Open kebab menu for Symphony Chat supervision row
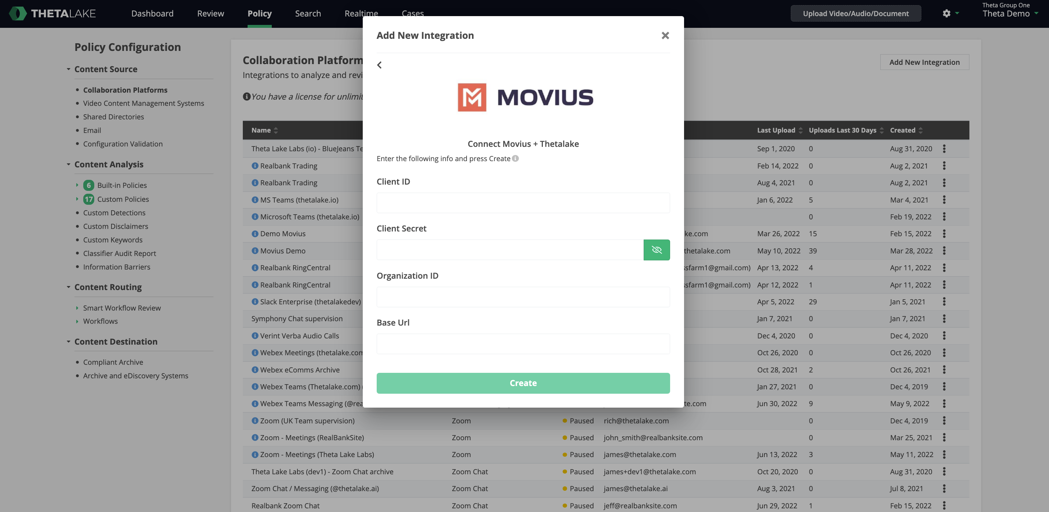Image resolution: width=1049 pixels, height=512 pixels. point(944,319)
